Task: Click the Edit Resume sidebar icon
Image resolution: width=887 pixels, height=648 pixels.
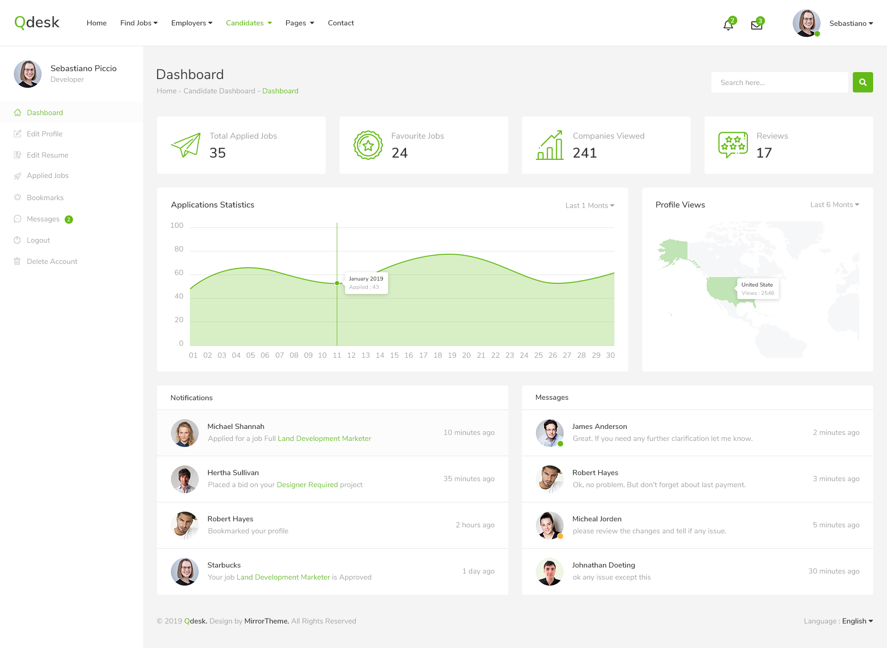Action: click(x=18, y=155)
